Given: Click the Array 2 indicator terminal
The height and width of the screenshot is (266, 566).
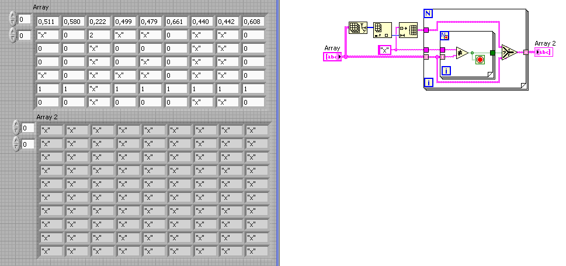Looking at the screenshot, I should tap(544, 52).
